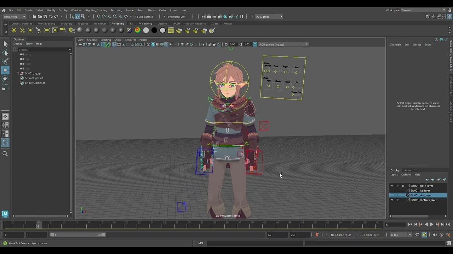Toggle playback P of Bip001_skel_layer
The image size is (453, 254).
[x=397, y=195]
